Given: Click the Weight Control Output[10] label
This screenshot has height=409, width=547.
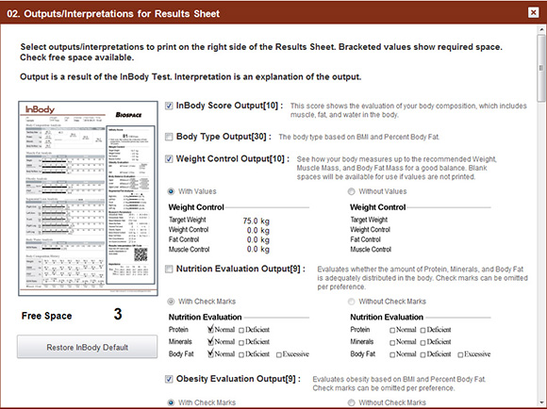Looking at the screenshot, I should (x=233, y=159).
